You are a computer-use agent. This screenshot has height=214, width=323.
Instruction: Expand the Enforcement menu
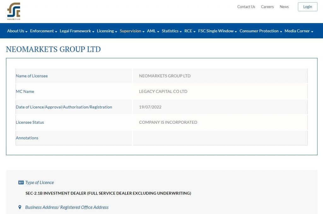[44, 31]
